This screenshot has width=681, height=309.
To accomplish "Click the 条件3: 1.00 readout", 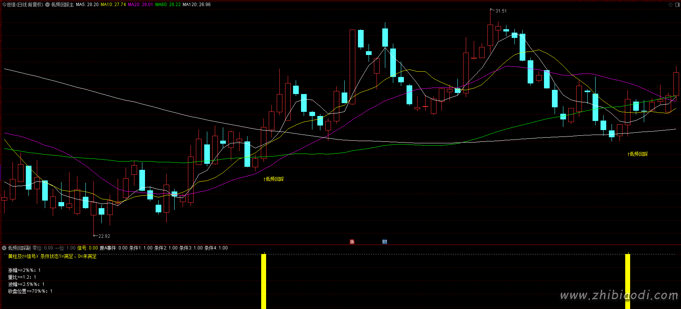I will [x=191, y=248].
